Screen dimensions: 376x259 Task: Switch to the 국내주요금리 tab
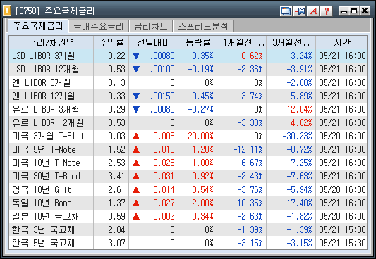point(99,26)
